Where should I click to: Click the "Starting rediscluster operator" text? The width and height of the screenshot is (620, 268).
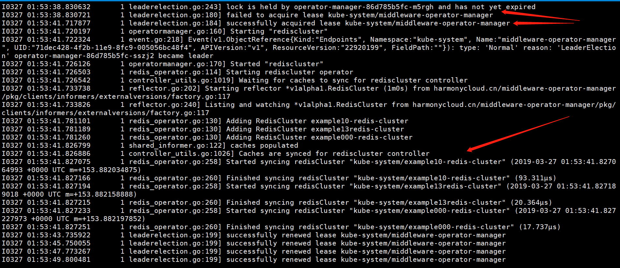coord(290,72)
